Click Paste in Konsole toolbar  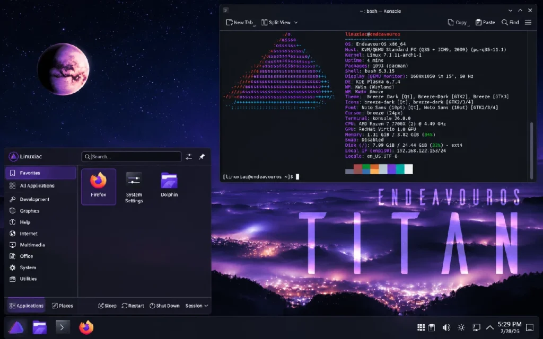coord(485,22)
